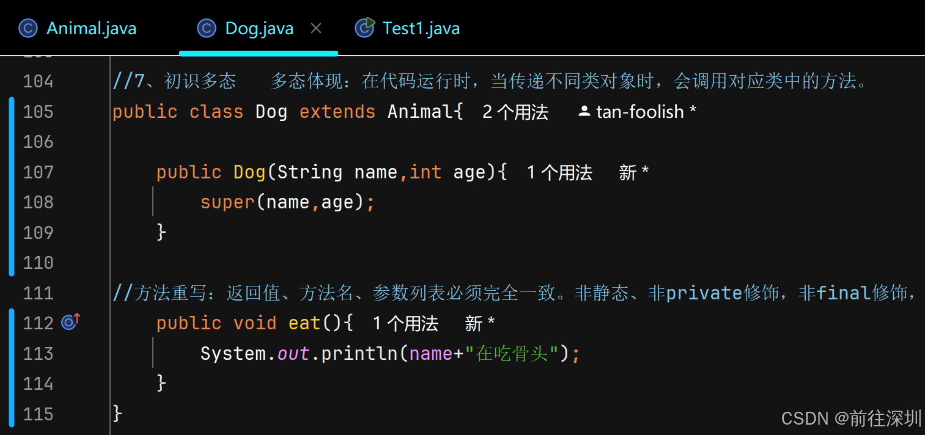Click the 'int' keyword on line 107

[x=426, y=172]
